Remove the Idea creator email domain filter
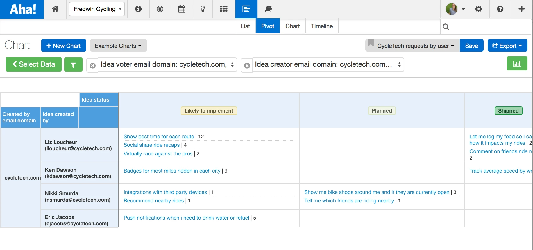 click(x=247, y=66)
